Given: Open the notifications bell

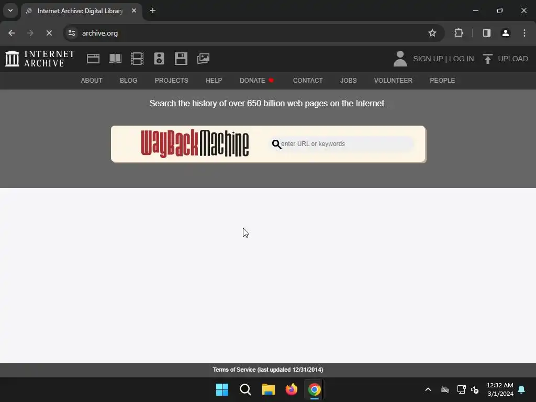Looking at the screenshot, I should point(522,389).
